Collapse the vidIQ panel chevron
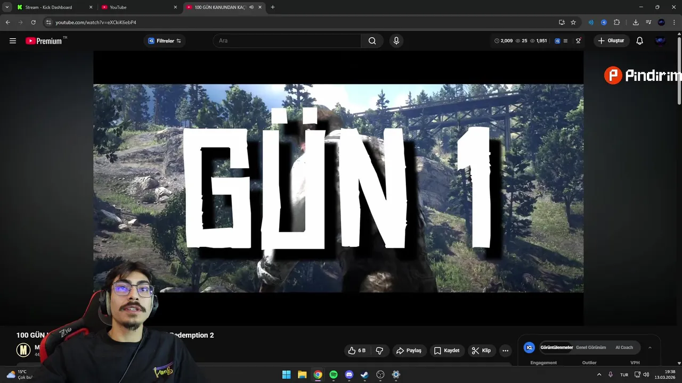Viewport: 682px width, 383px height. click(x=649, y=347)
